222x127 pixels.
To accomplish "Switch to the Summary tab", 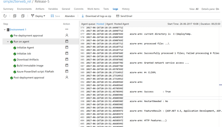I will (8, 9).
